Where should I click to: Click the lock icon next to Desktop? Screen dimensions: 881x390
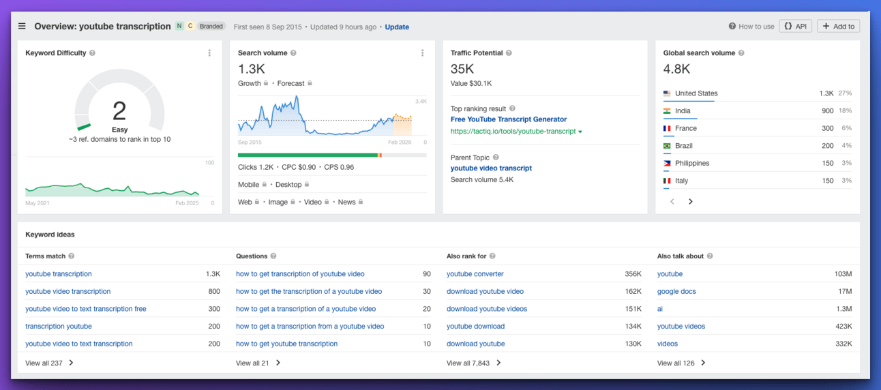307,185
